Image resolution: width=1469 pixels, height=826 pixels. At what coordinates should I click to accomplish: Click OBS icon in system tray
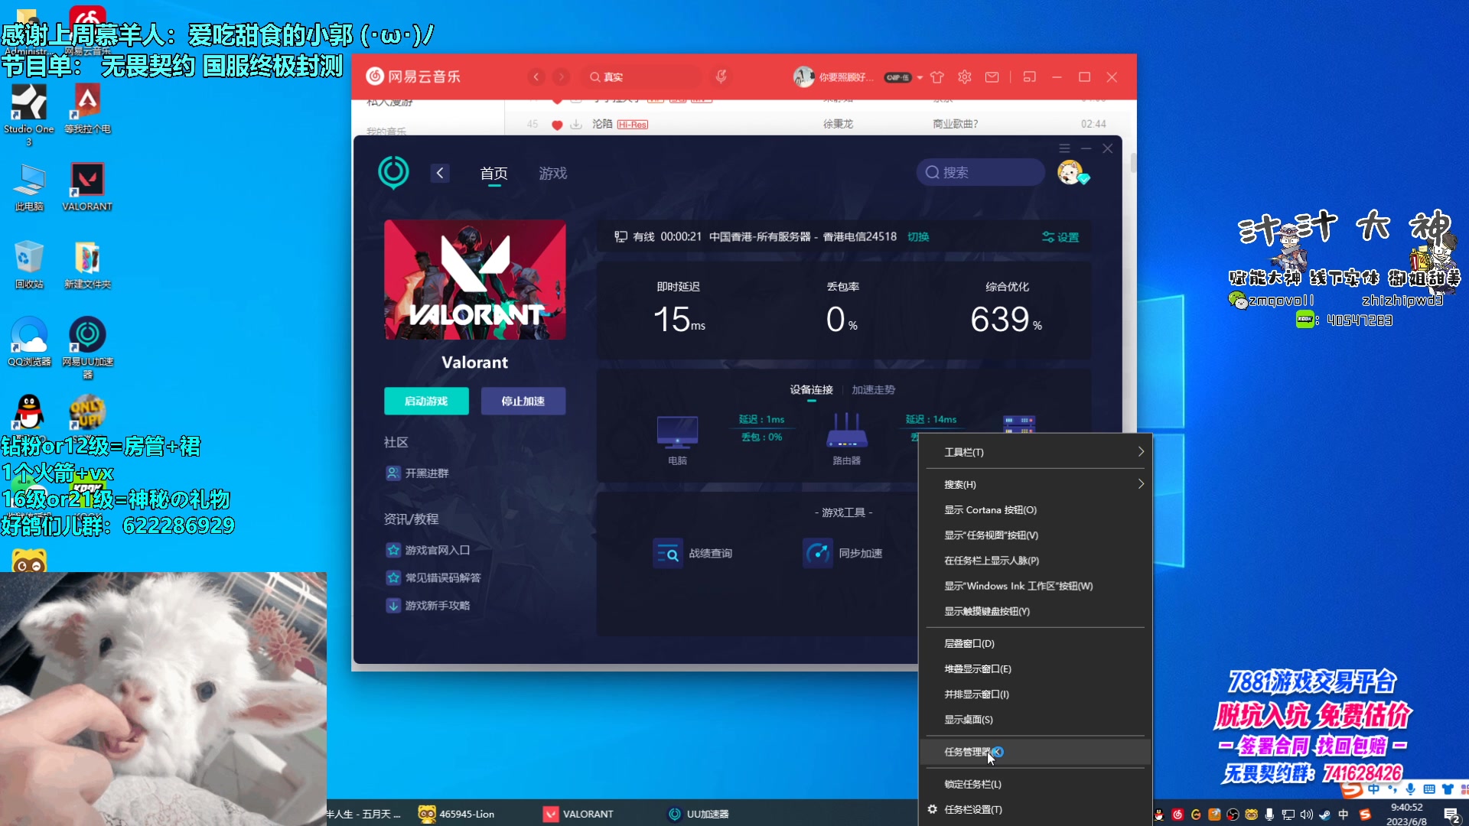[x=1233, y=815]
